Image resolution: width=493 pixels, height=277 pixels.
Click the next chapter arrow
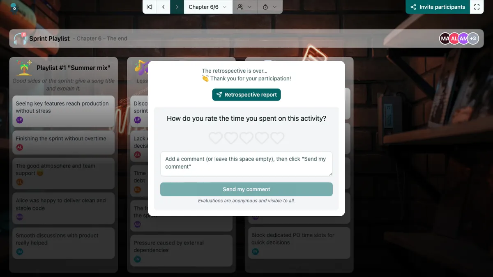pos(177,7)
